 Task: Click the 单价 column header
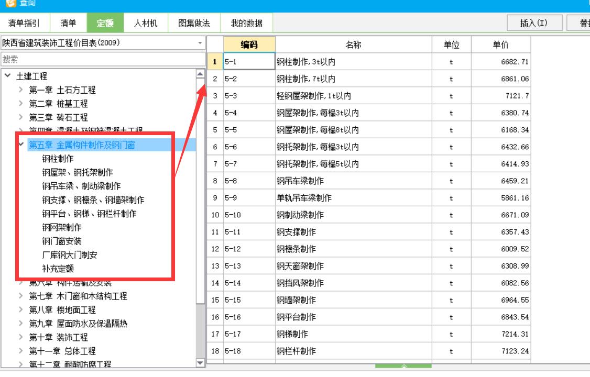tap(501, 45)
